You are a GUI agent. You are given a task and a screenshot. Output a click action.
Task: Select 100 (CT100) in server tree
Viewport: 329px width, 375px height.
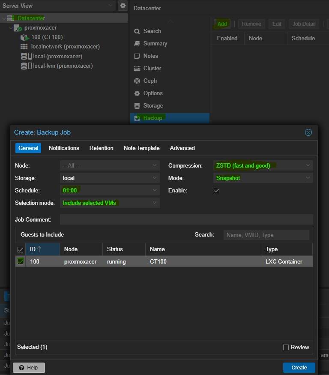[x=47, y=37]
